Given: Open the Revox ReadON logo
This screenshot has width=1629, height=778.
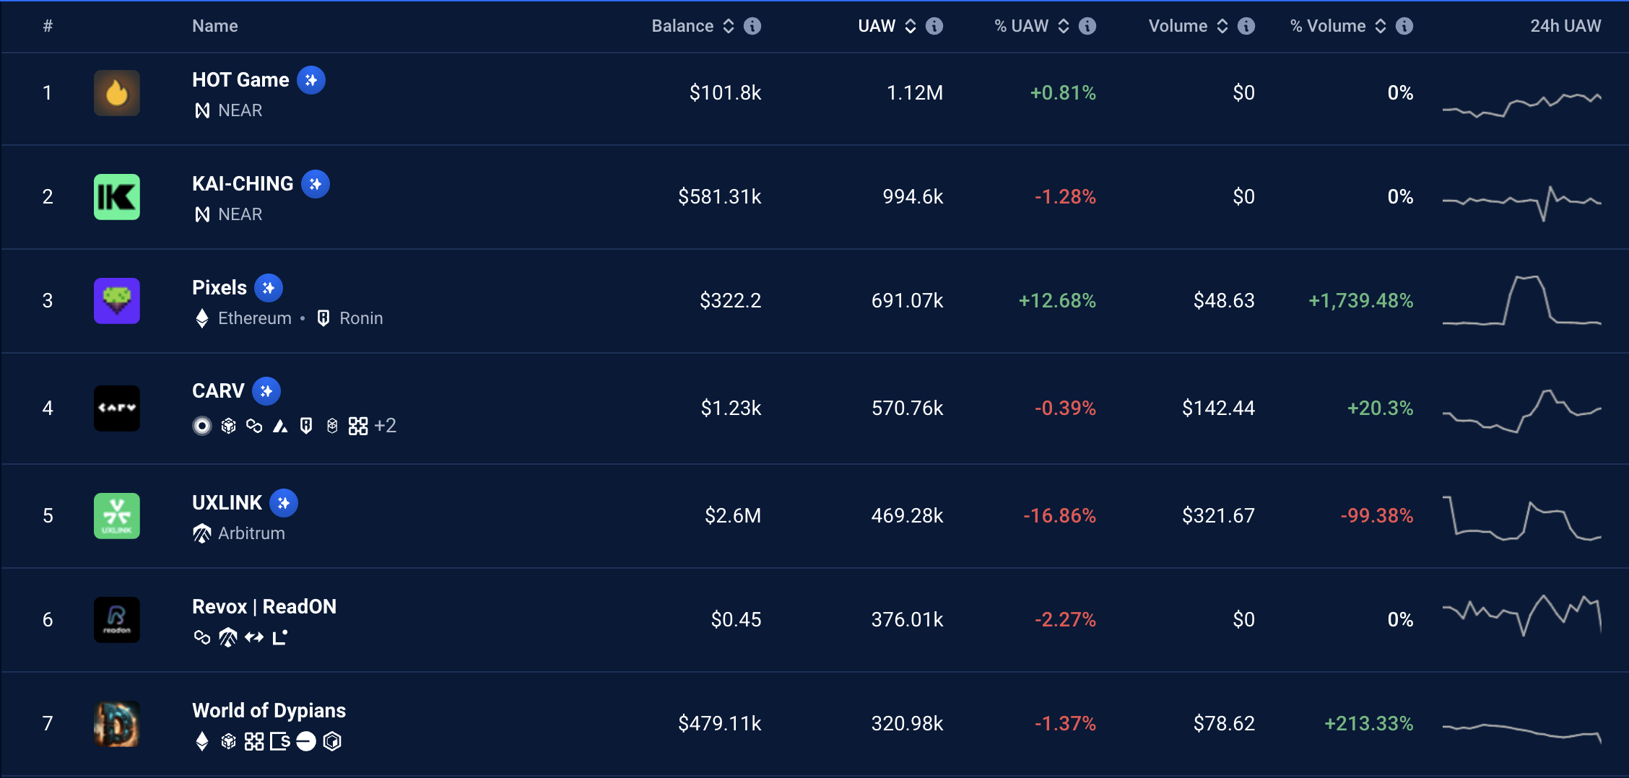Looking at the screenshot, I should coord(117,620).
